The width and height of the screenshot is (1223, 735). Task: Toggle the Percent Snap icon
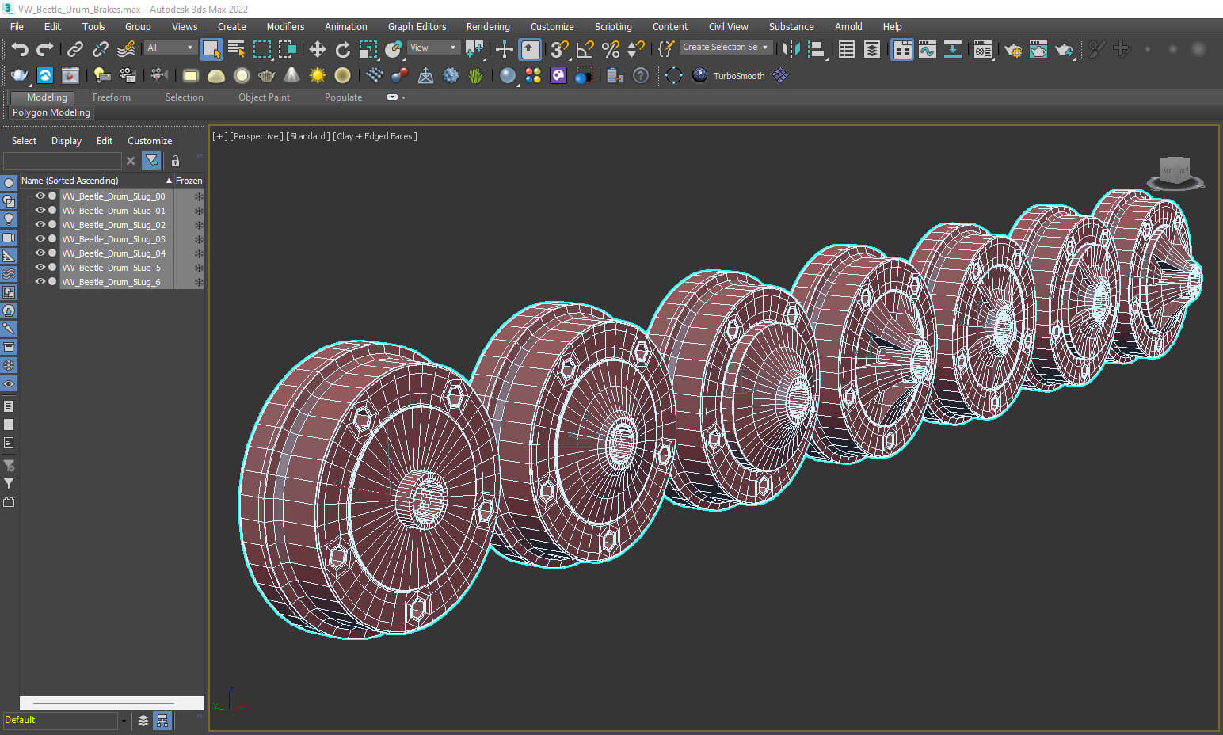pos(610,49)
